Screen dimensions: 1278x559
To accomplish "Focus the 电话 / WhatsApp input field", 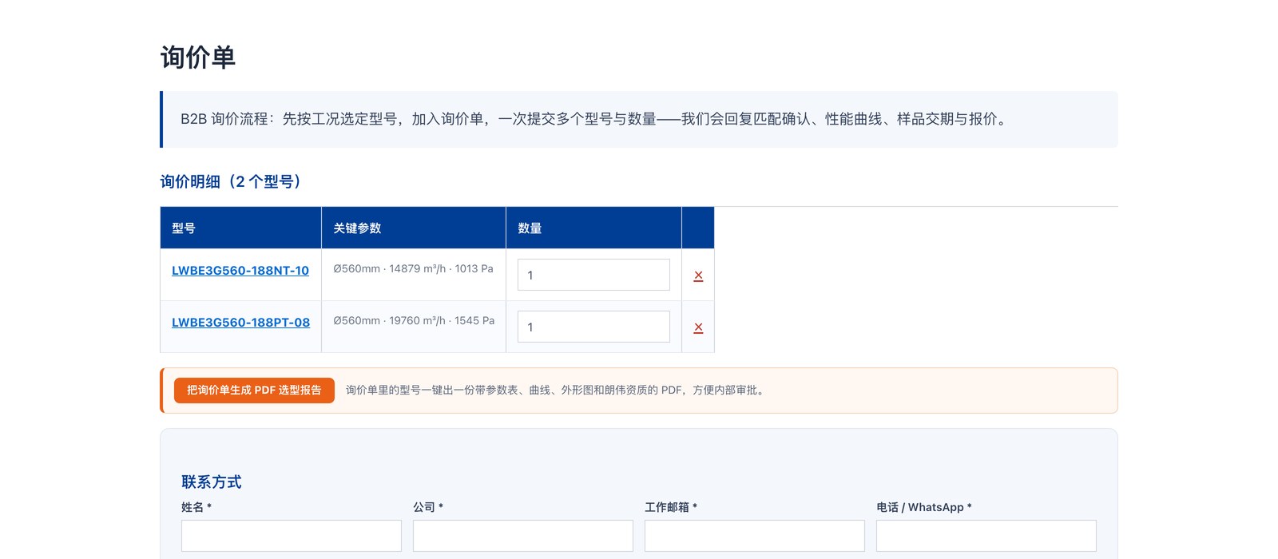I will point(986,536).
